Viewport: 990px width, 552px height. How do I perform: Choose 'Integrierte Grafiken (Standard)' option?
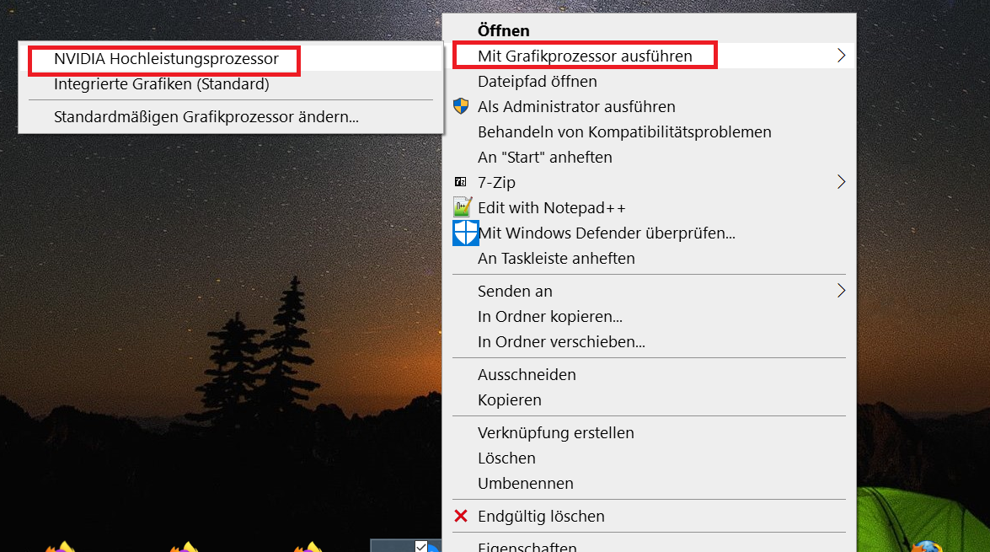point(231,84)
